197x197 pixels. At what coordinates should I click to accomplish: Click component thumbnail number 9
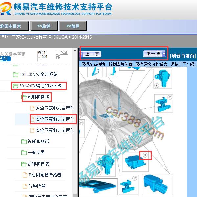[136, 162]
